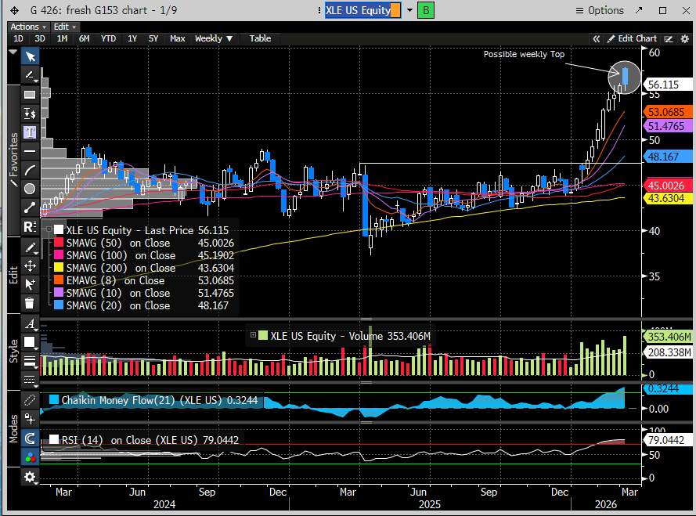
Task: Choose the horizontal line drawing tool
Action: pos(30,150)
